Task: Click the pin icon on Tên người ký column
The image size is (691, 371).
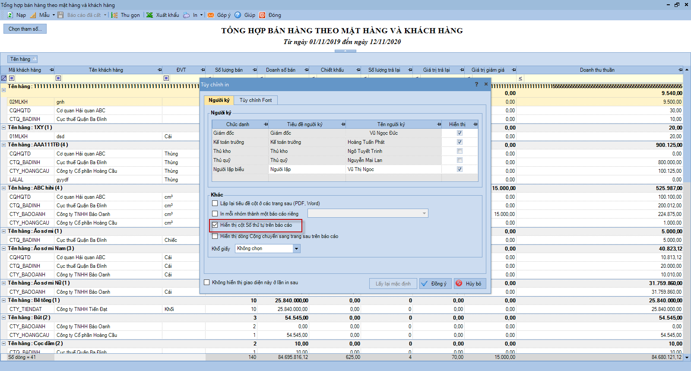Action: pyautogui.click(x=439, y=124)
